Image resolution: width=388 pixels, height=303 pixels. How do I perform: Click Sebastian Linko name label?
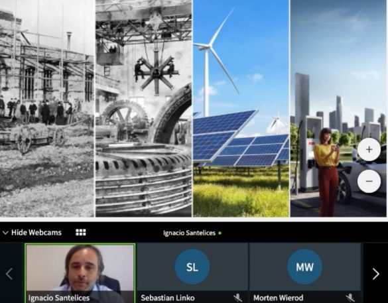168,298
